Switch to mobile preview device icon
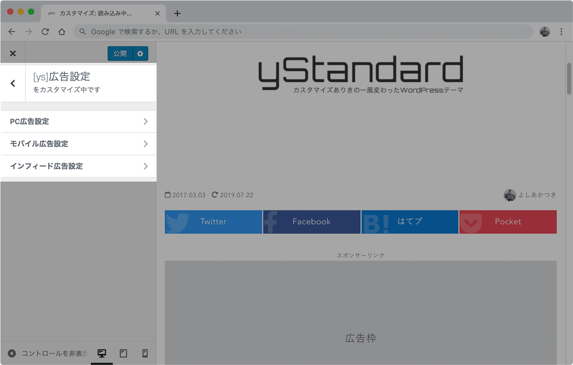Screen dimensions: 573x365 145,354
